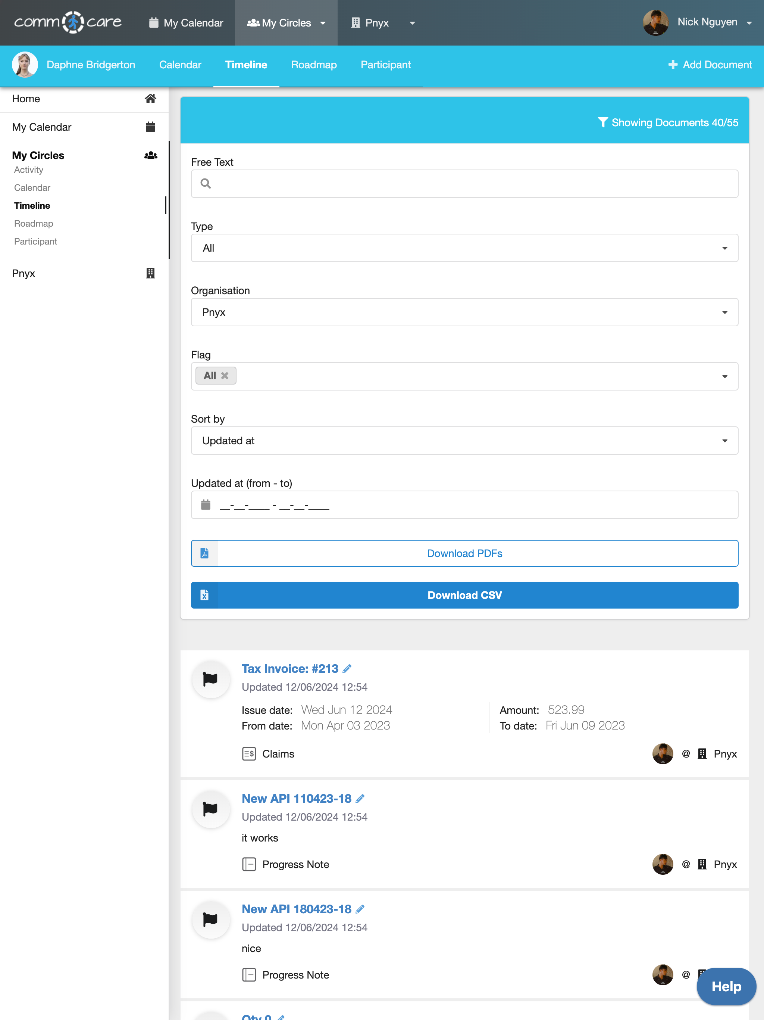
Task: Click Nick Nguyen profile avatar
Action: pos(656,23)
